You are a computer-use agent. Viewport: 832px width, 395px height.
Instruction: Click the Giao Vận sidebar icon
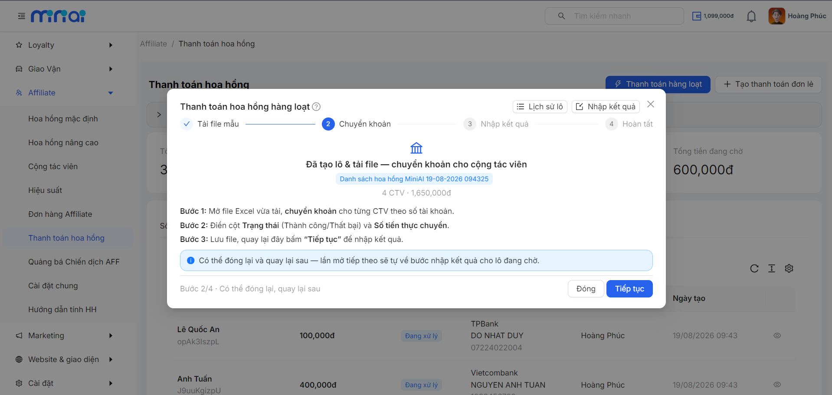(x=19, y=69)
